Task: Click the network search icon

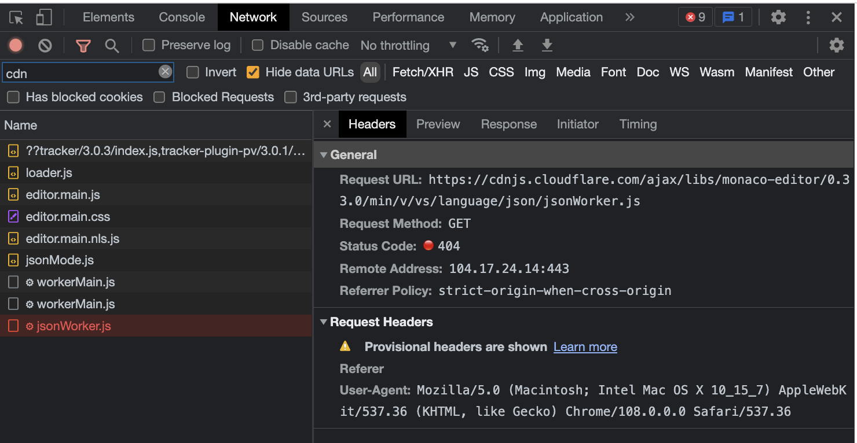Action: tap(112, 45)
